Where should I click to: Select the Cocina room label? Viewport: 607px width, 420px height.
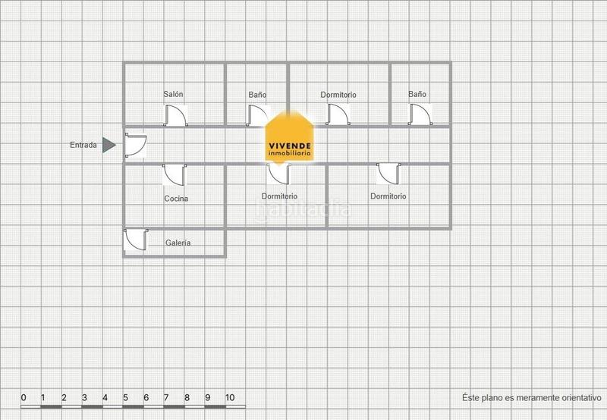coord(176,199)
